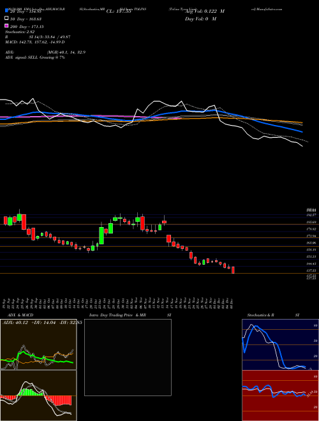This screenshot has height=421, width=319.
Task: Click the MACD values line in the header
Action: (x=35, y=42)
